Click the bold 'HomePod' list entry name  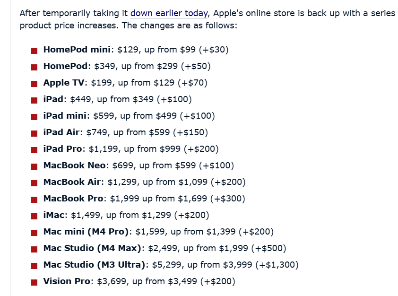click(x=66, y=66)
